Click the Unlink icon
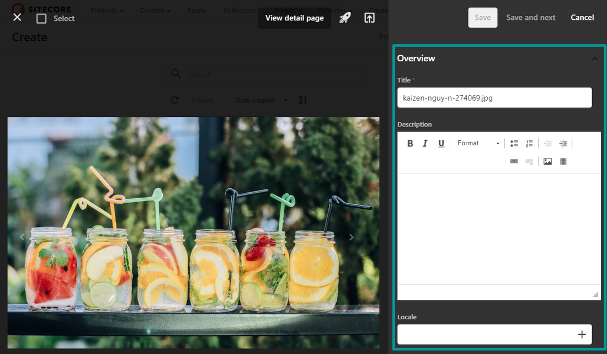Viewport: 607px width, 354px height. (x=529, y=161)
